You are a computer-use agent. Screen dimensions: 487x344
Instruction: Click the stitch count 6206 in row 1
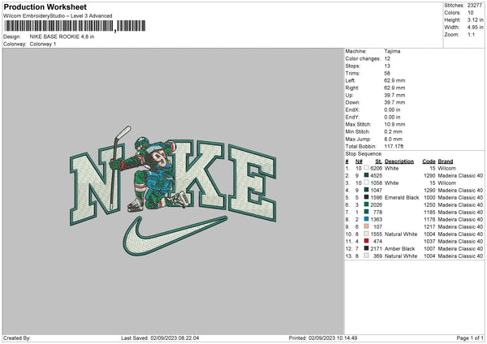coord(376,168)
